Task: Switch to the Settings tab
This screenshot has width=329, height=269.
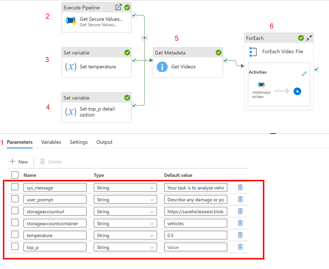Action: tap(79, 142)
